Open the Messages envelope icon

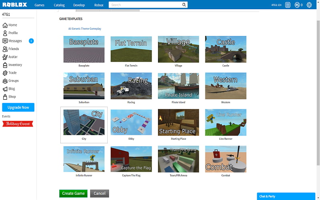coord(5,41)
